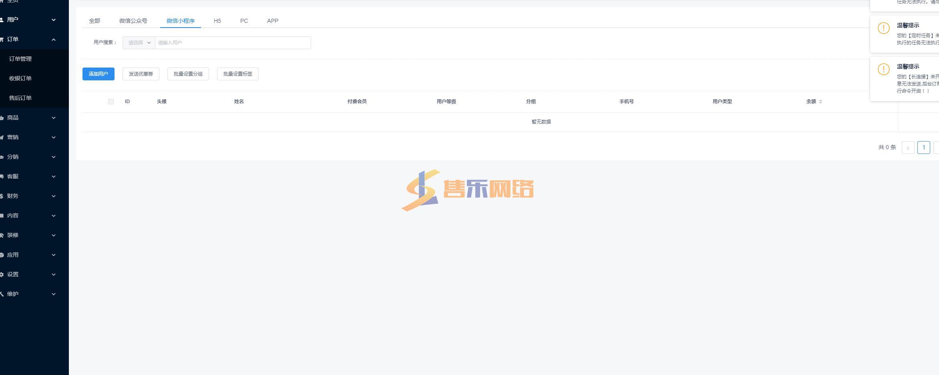Go to the previous page arrow
939x375 pixels.
tap(908, 148)
